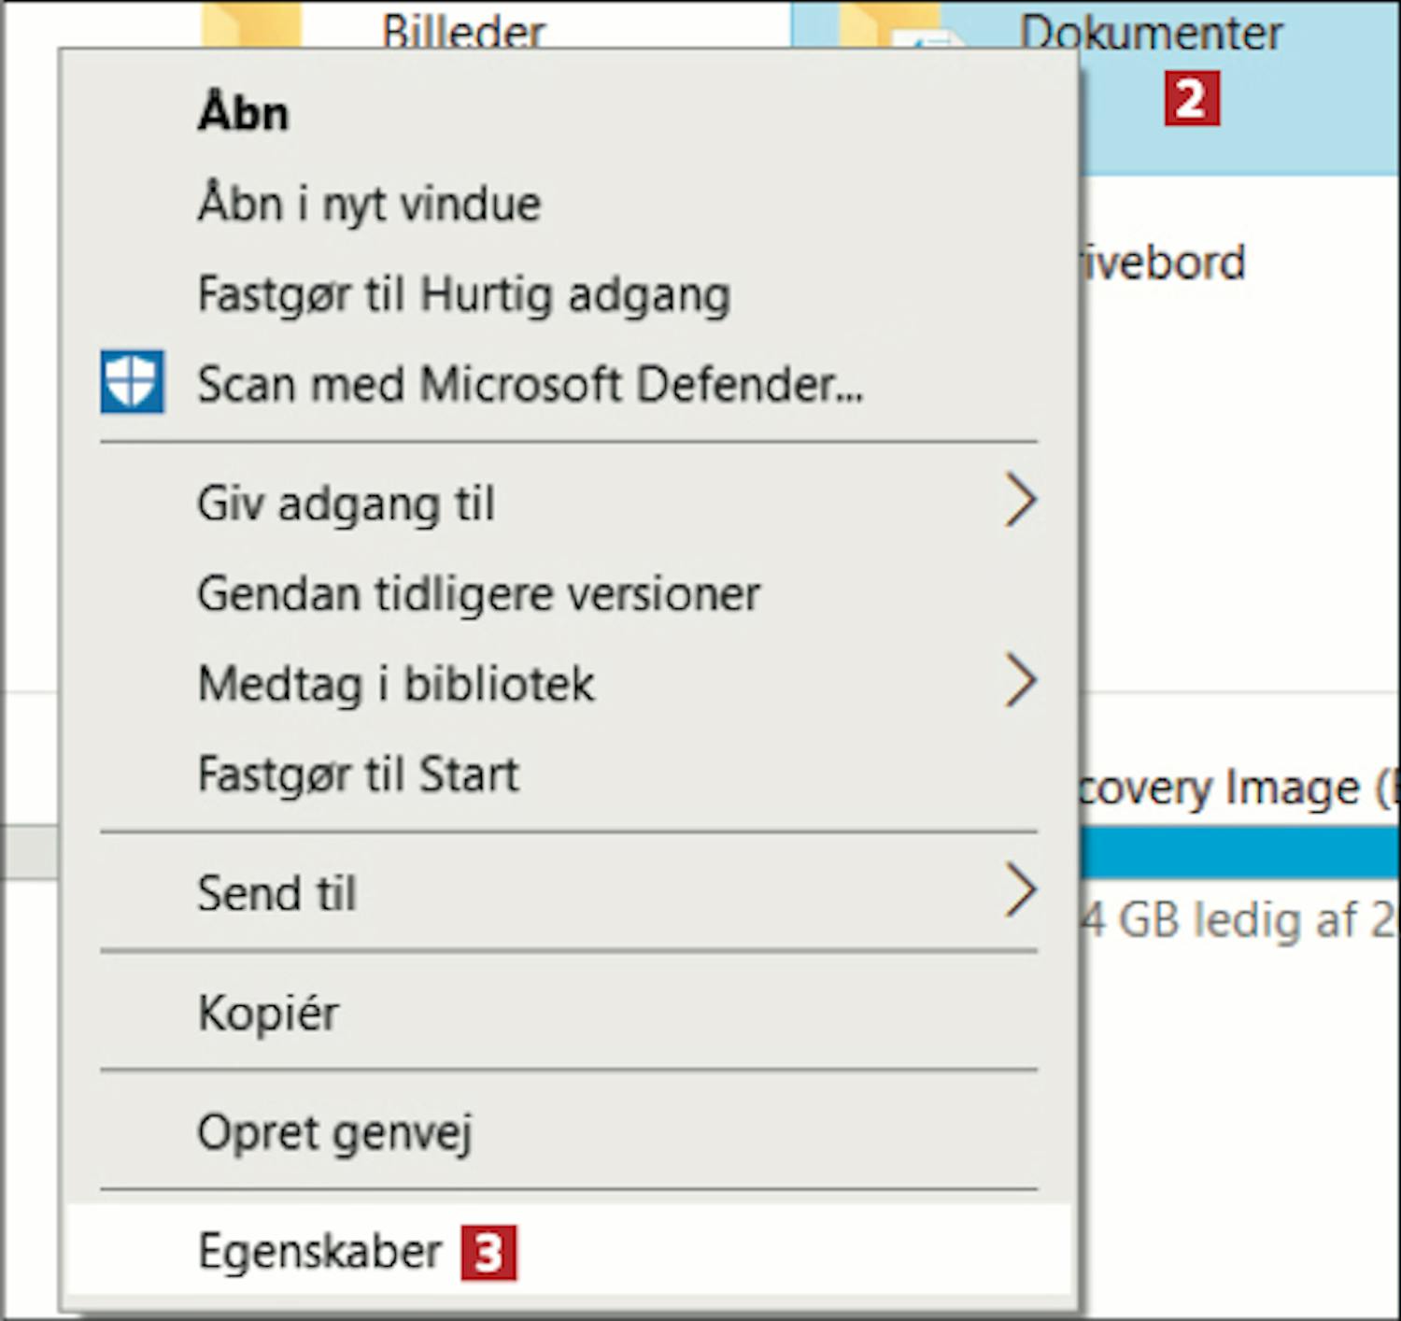This screenshot has height=1321, width=1401.
Task: Select Gendan tidligere versioner
Action: tap(478, 594)
